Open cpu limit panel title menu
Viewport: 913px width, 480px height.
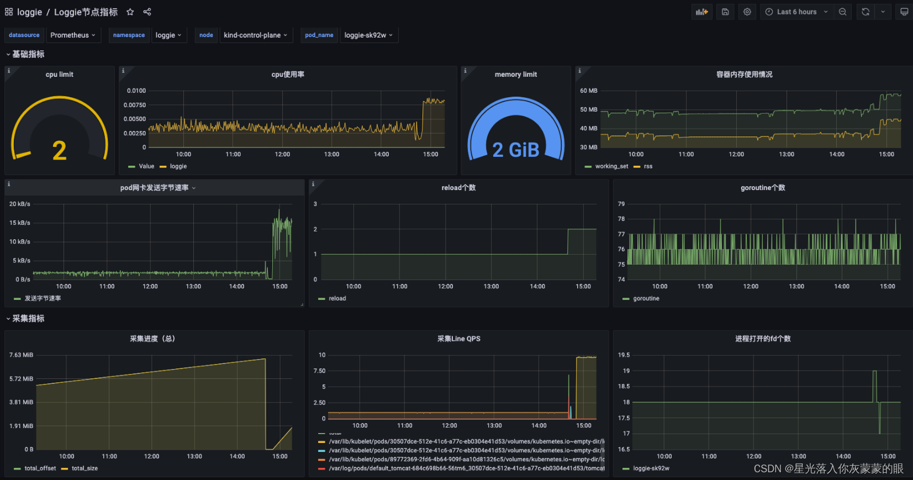click(x=59, y=75)
